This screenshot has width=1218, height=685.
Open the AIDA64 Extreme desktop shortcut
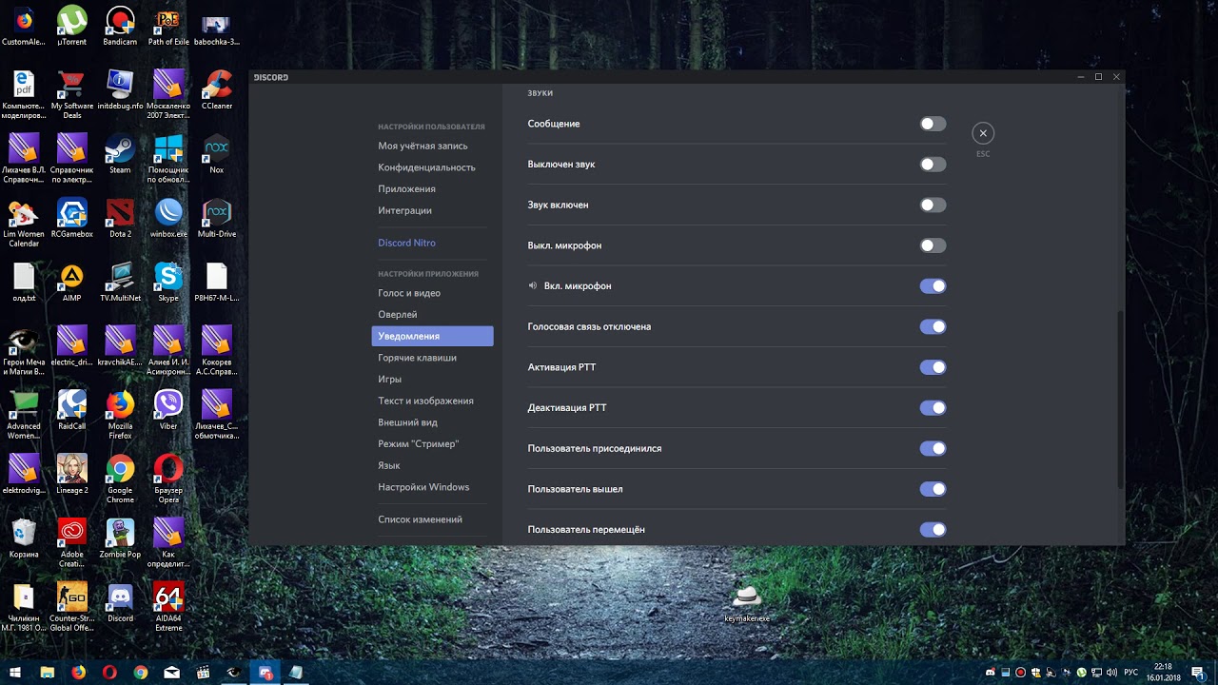tap(168, 607)
